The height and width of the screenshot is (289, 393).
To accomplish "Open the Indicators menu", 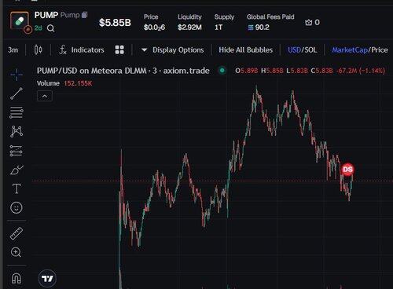I will click(82, 49).
